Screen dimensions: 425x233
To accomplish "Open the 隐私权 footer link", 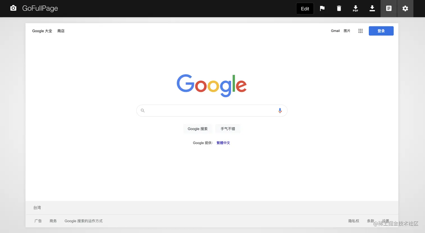I will click(x=354, y=221).
